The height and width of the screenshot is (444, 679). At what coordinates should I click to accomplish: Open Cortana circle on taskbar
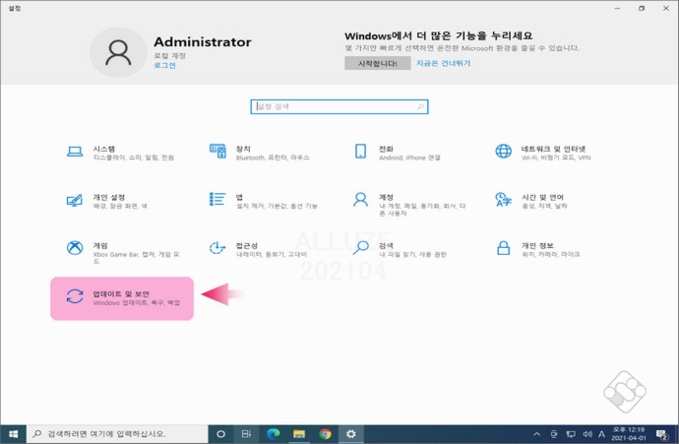(220, 433)
